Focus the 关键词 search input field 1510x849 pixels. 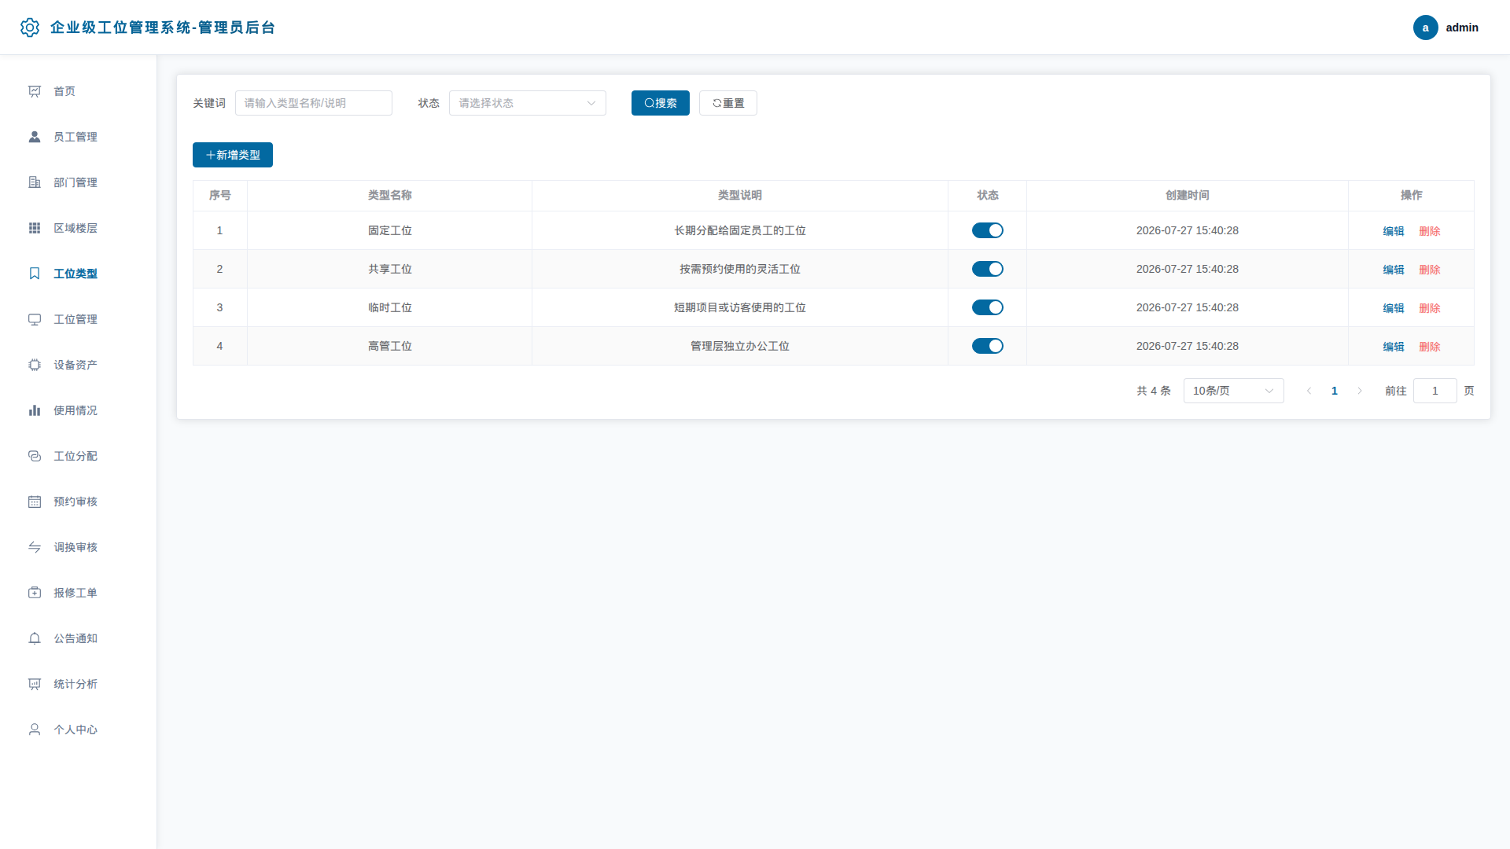pos(314,103)
